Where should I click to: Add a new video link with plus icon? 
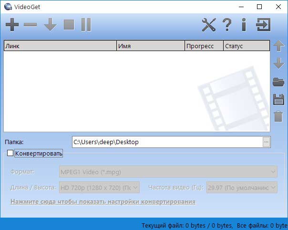12,24
